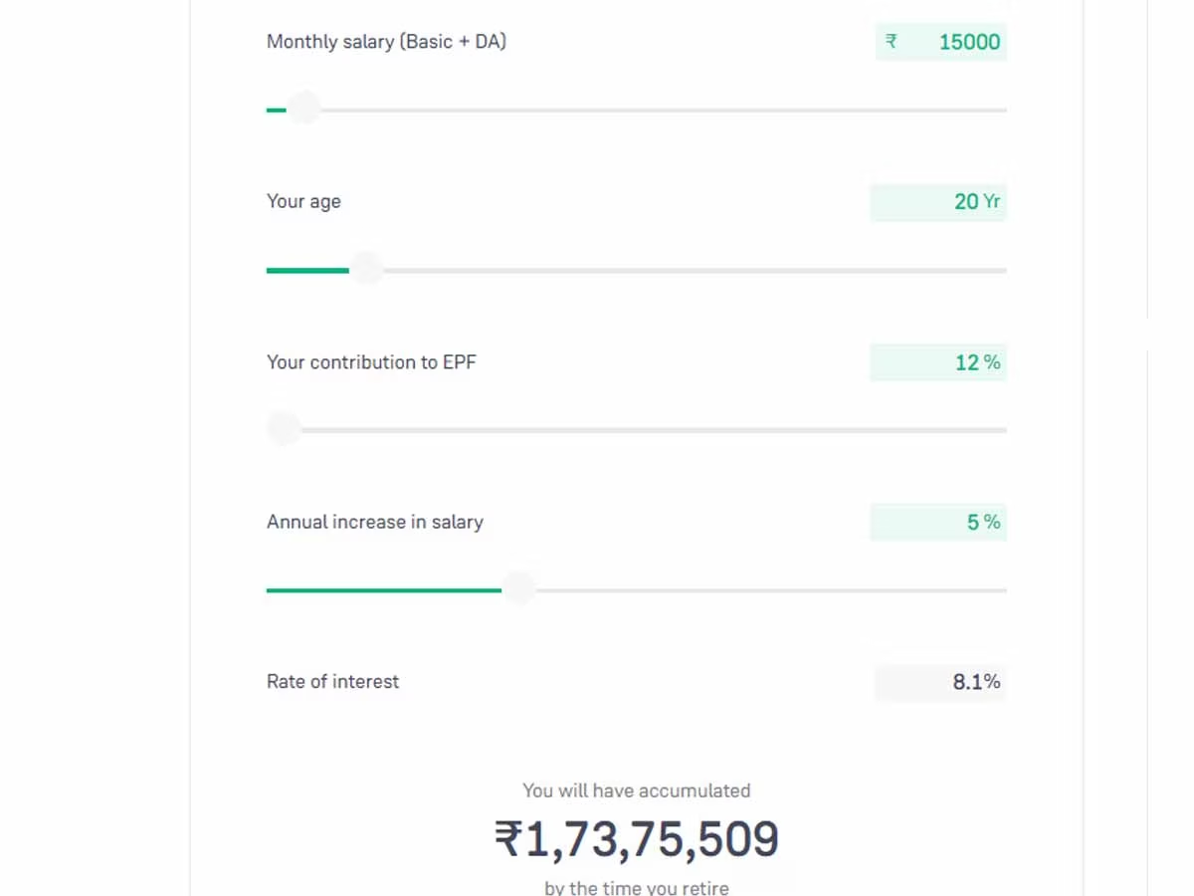Click the Annual increase in salary slider handle
This screenshot has height=896, width=1194.
[517, 589]
